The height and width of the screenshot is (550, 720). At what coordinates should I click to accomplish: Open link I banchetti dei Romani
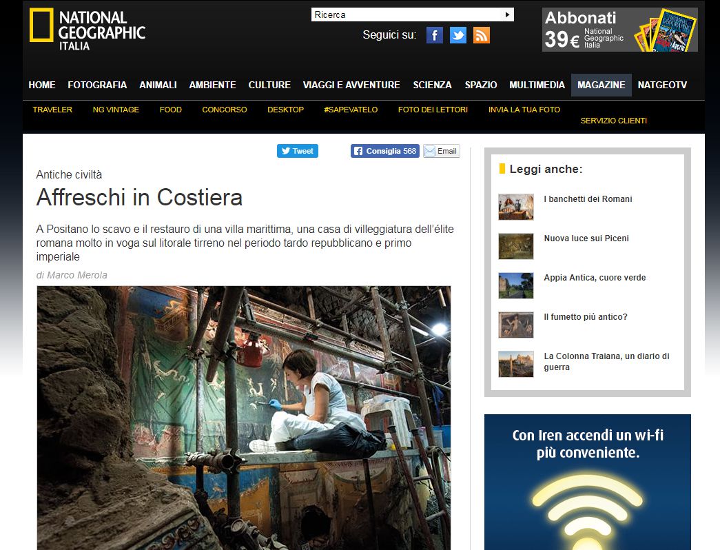click(x=588, y=199)
